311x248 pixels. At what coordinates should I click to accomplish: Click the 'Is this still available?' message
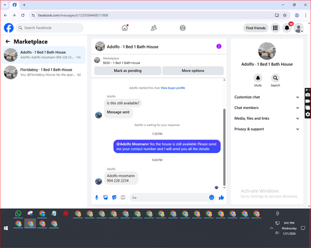coord(123,103)
